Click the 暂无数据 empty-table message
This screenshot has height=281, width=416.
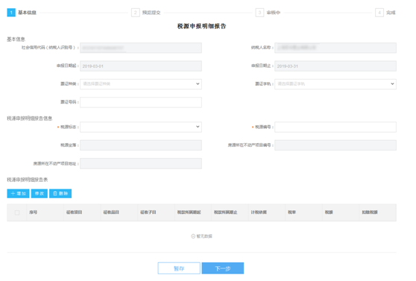click(201, 236)
